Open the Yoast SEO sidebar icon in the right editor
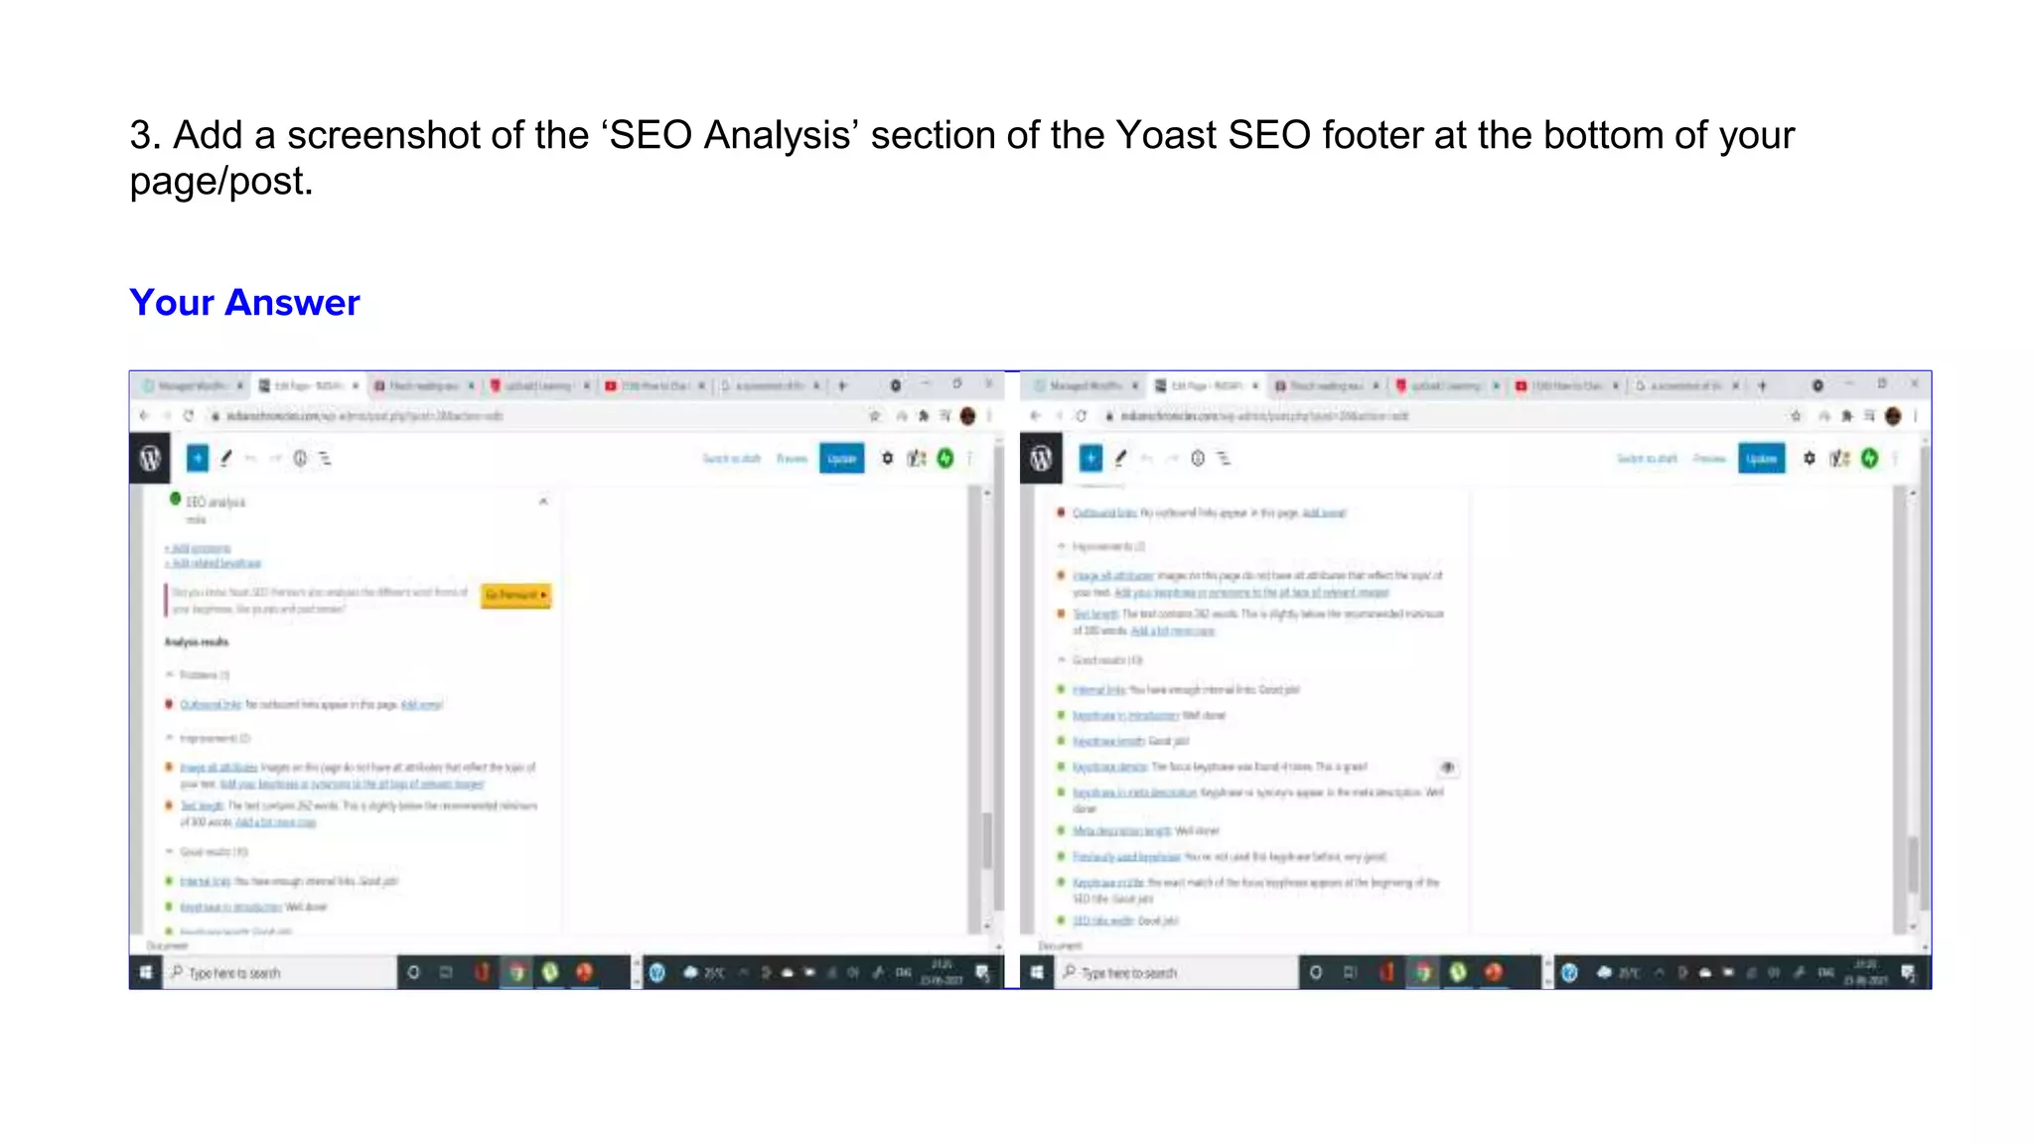 [1839, 458]
